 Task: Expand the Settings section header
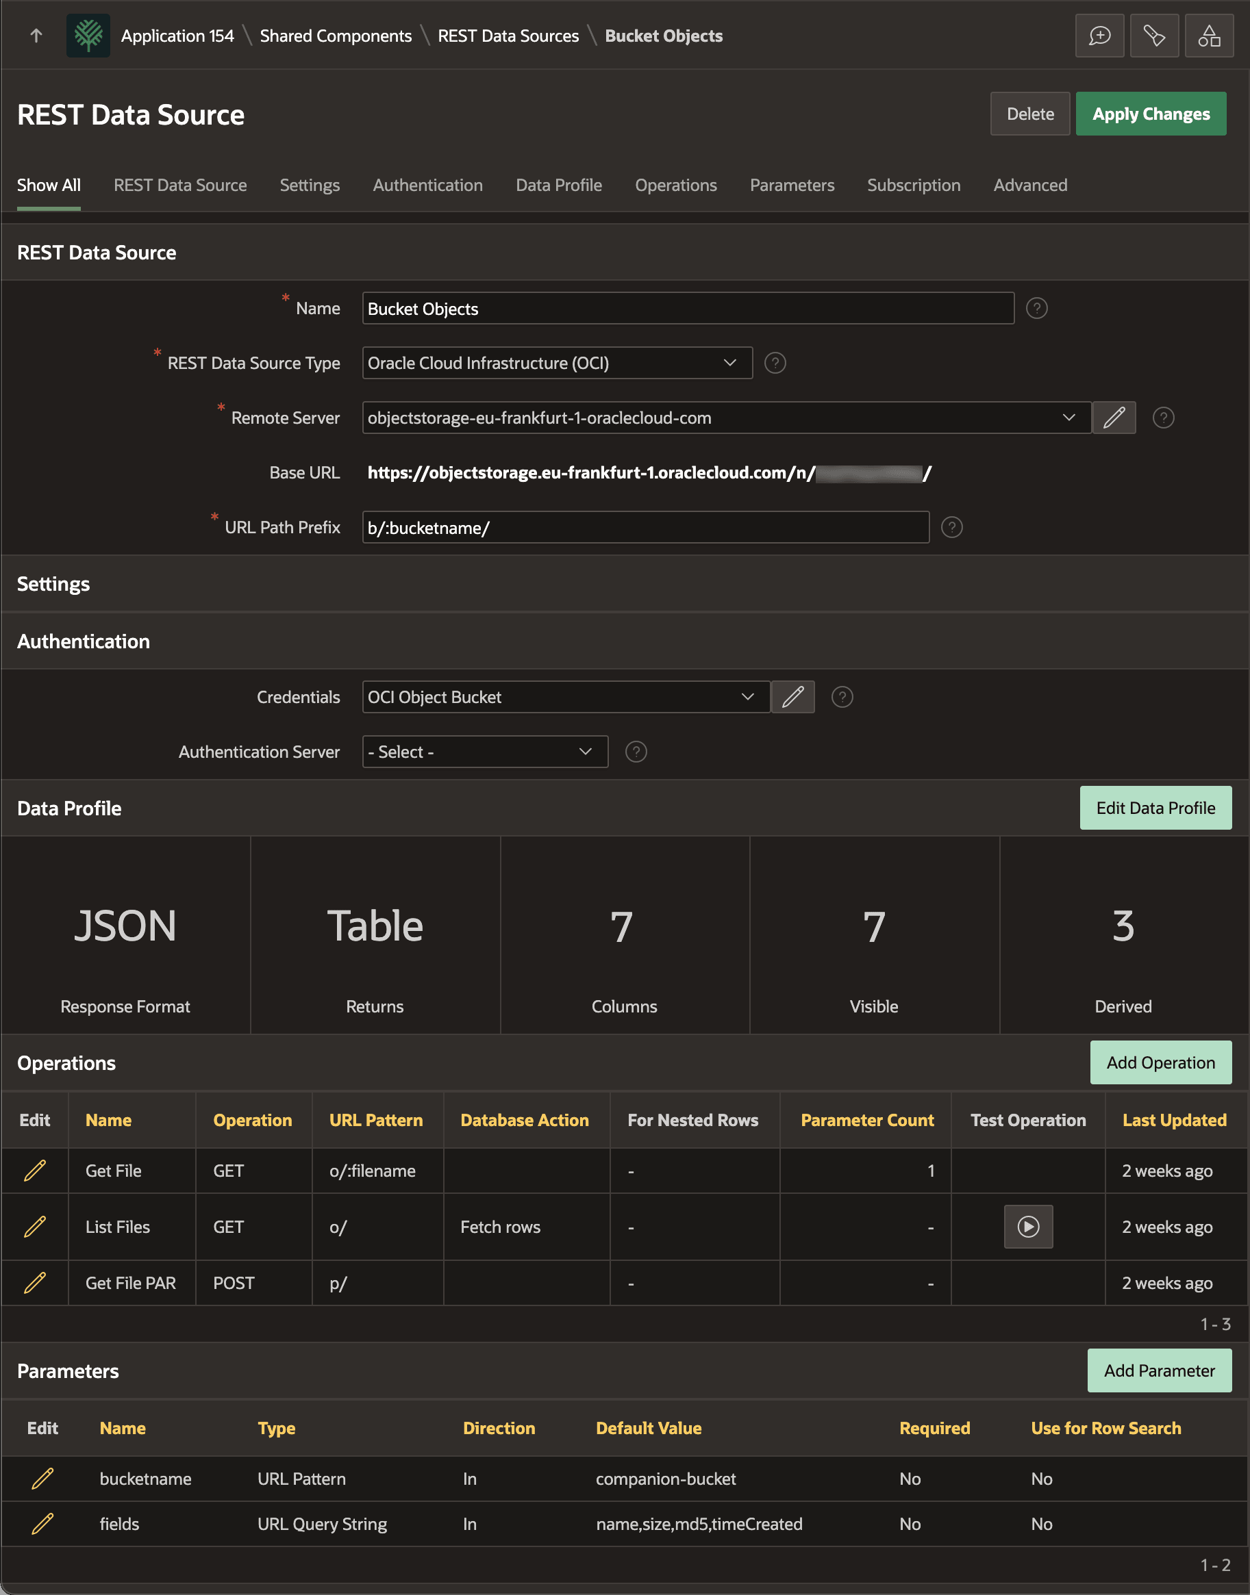[625, 584]
